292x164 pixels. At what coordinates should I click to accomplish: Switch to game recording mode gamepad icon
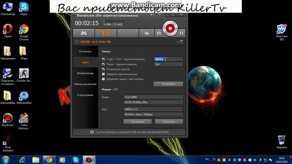pos(83,33)
